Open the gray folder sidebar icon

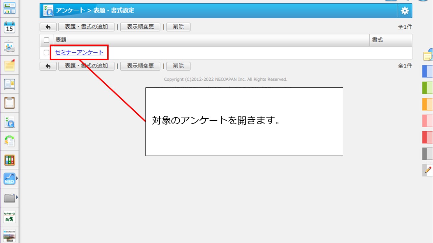[x=9, y=197]
